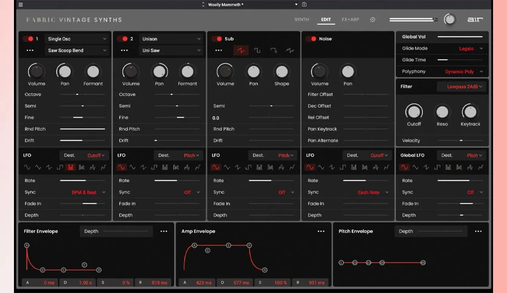Toggle Noise oscillator power switch
The image size is (507, 293).
[311, 39]
